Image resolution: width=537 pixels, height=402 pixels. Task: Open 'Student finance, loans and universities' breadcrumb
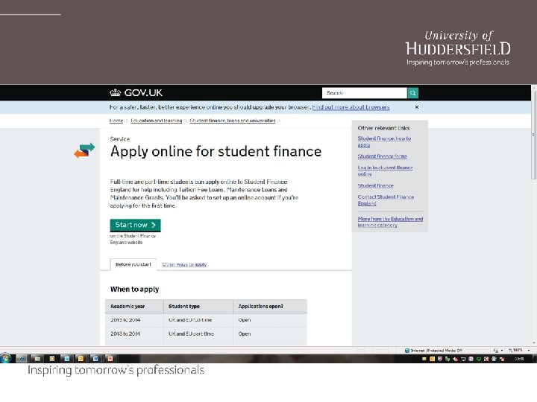(233, 121)
